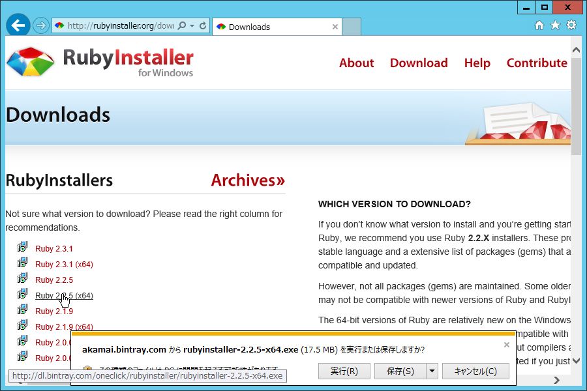Screen dimensions: 587x391
Task: Click the Downloads page title text
Action: pyautogui.click(x=58, y=115)
